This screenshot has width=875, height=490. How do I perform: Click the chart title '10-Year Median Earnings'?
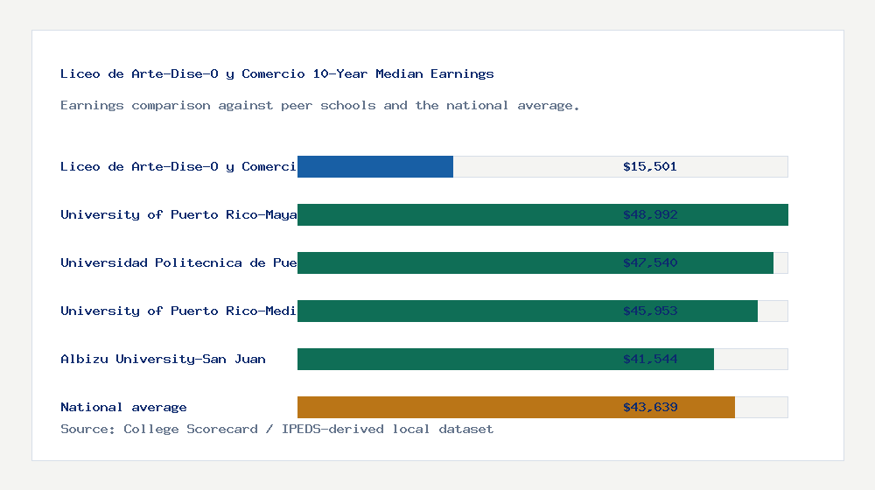(402, 73)
